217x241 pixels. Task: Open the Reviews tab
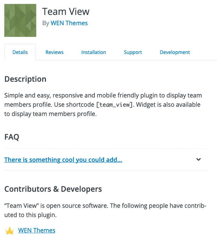[55, 52]
